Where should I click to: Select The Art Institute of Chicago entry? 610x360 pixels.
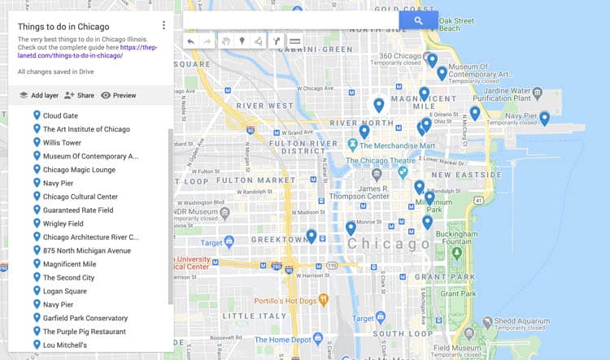tap(86, 129)
